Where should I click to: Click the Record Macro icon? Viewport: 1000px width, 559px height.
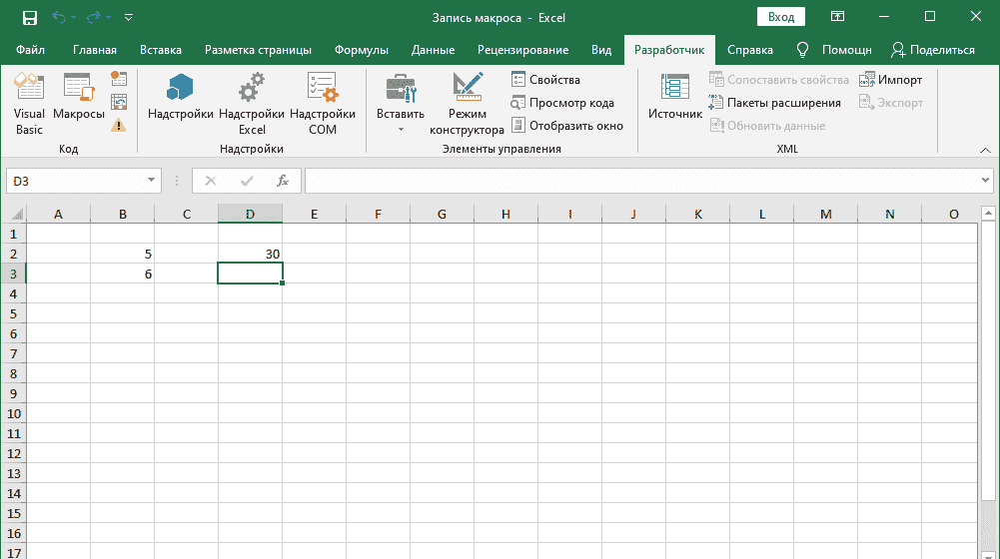tap(119, 78)
